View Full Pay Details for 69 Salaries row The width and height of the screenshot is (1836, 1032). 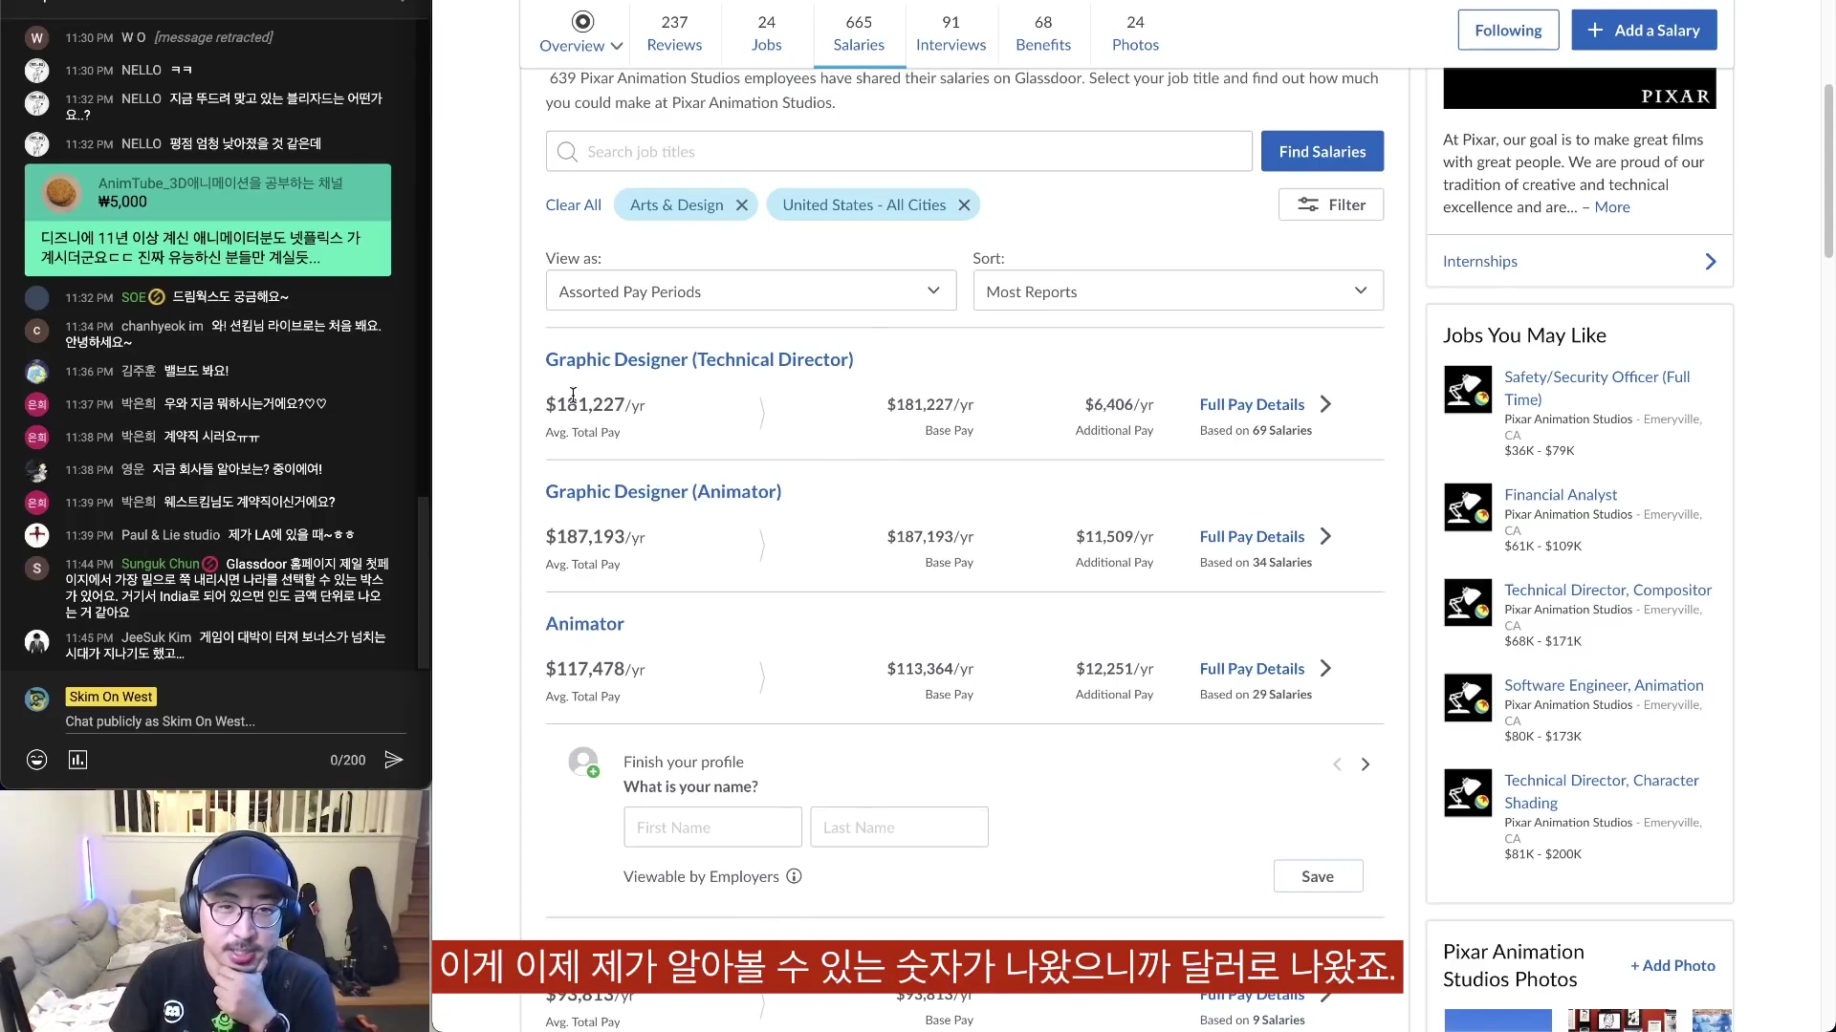point(1252,404)
